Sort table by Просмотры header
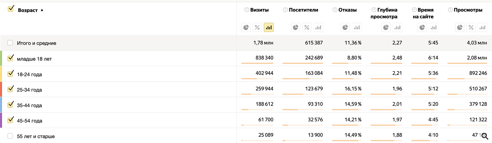Viewport: 492px width, 143px height. tap(468, 10)
